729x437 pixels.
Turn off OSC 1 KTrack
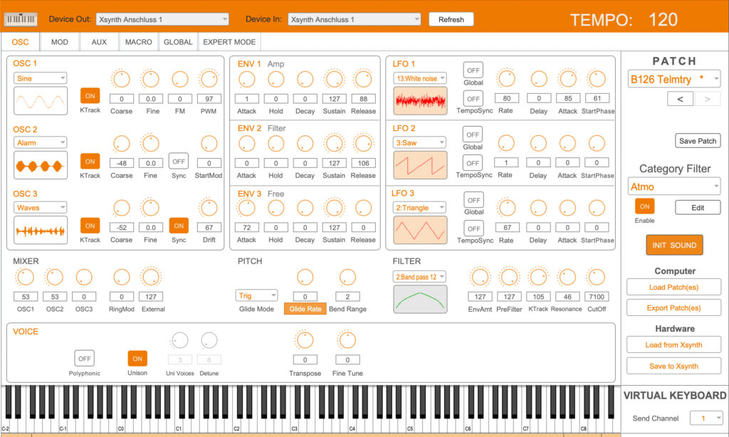point(90,96)
